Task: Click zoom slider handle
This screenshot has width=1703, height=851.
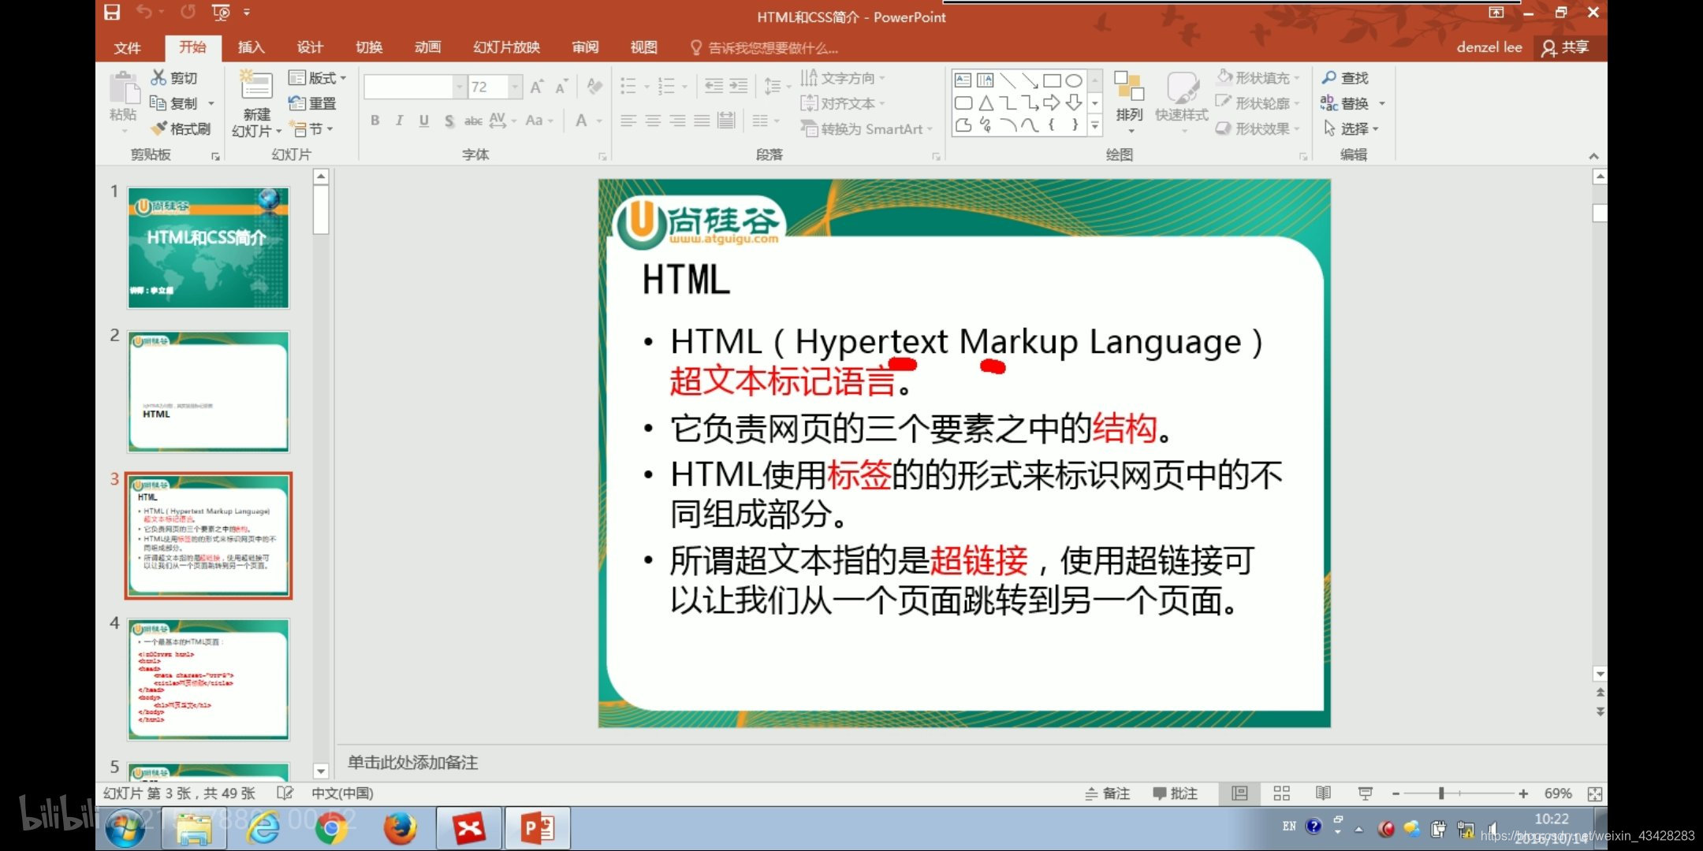Action: click(x=1440, y=793)
